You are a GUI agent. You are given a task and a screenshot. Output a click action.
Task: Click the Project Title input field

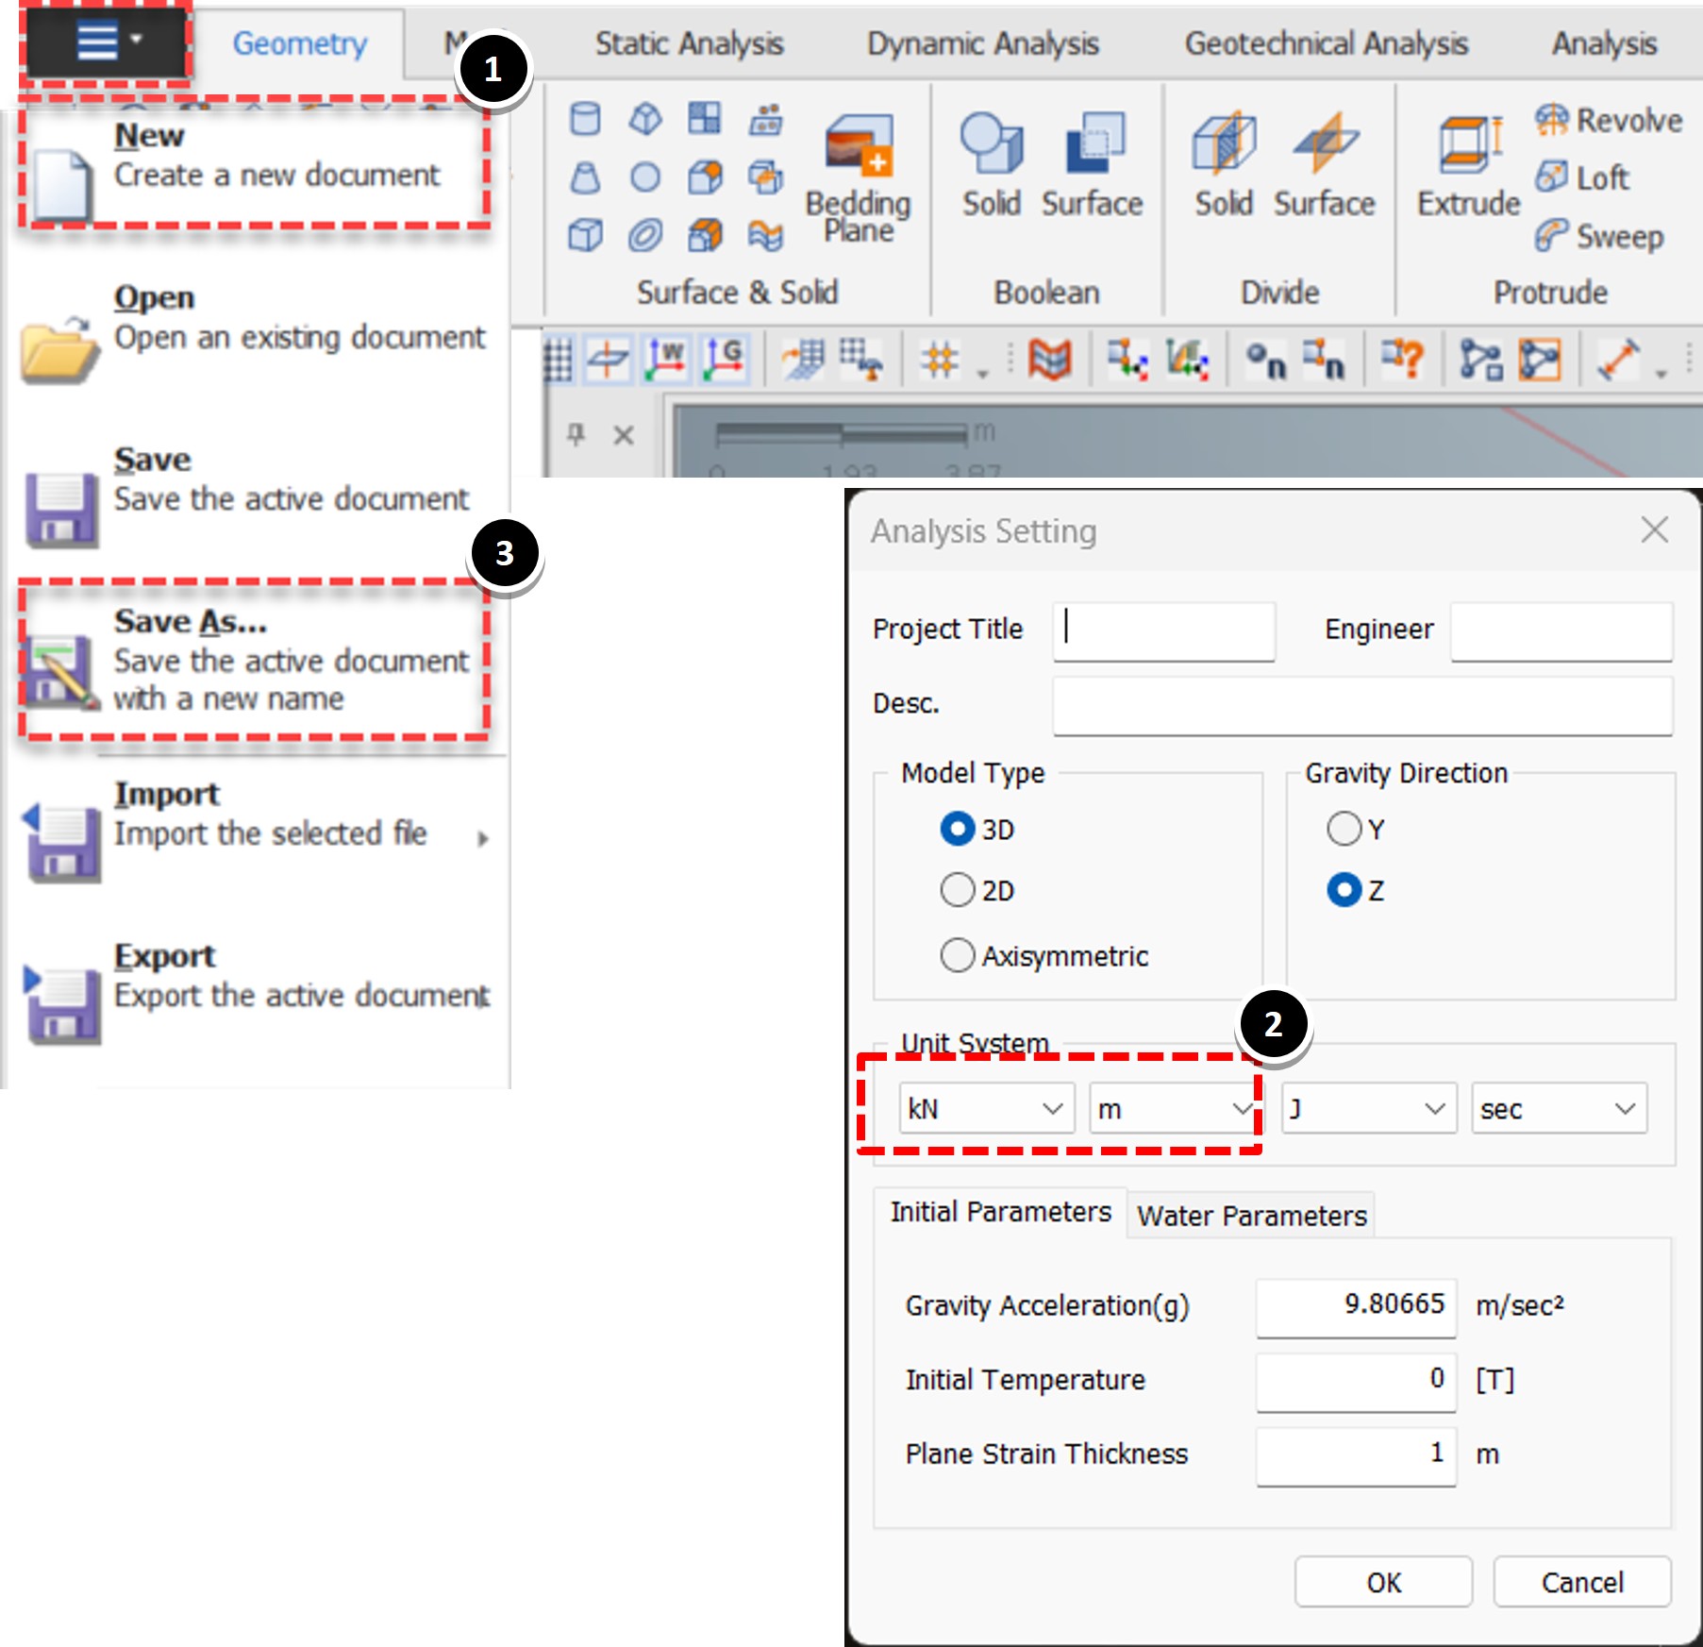1164,630
